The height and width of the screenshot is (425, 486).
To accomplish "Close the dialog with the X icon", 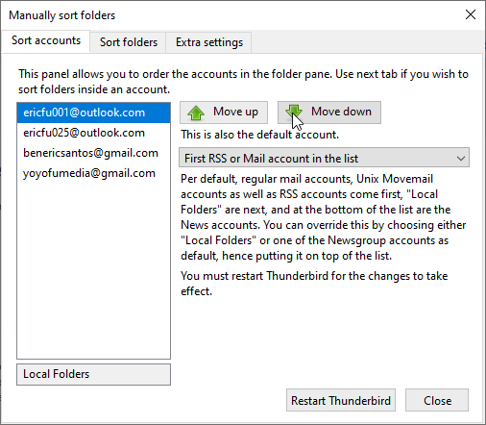I will tap(471, 14).
